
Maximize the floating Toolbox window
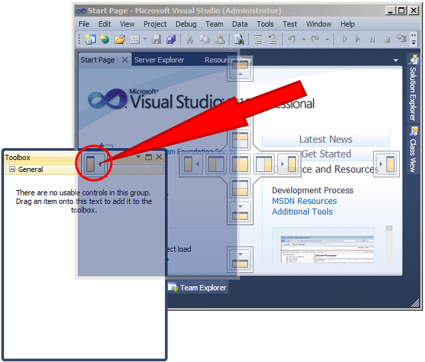tap(148, 157)
